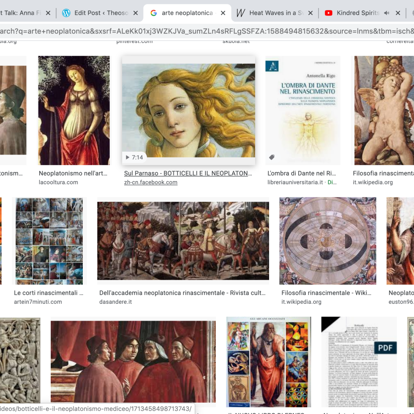
Task: Select the circular cosmological diagram thumbnail
Action: [327, 241]
